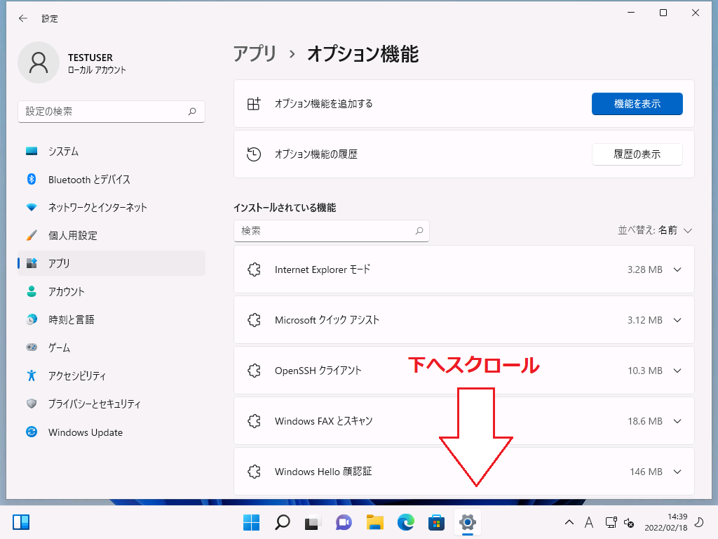Expand Internet Explorer モード entry
This screenshot has height=539, width=718.
[677, 269]
